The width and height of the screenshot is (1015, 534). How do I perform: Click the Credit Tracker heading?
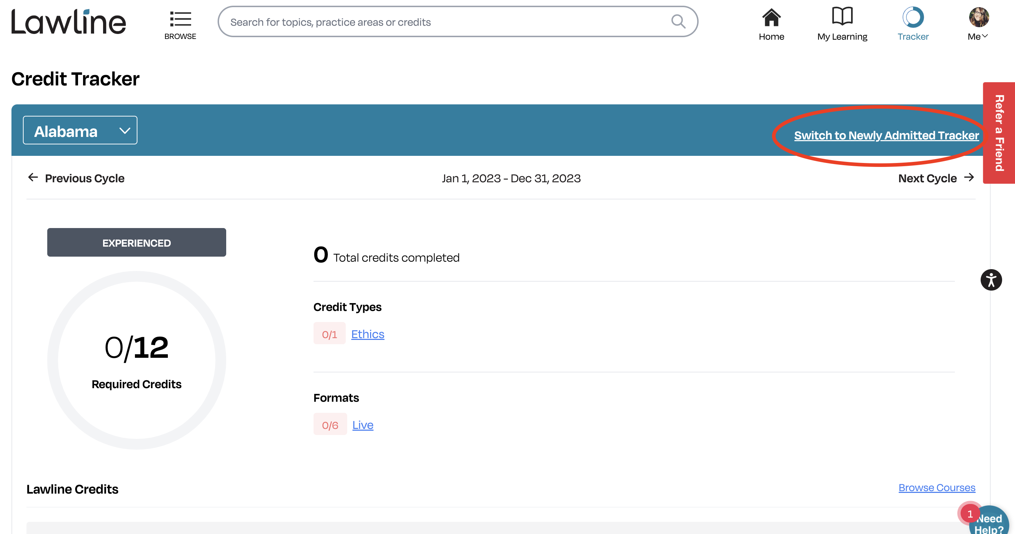pos(75,79)
